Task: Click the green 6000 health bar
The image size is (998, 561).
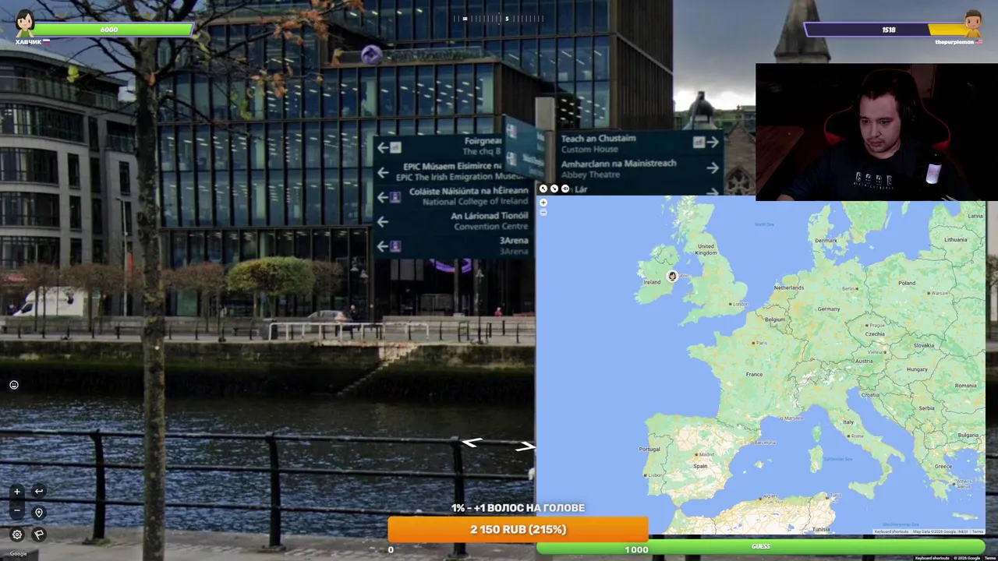Action: tap(115, 30)
